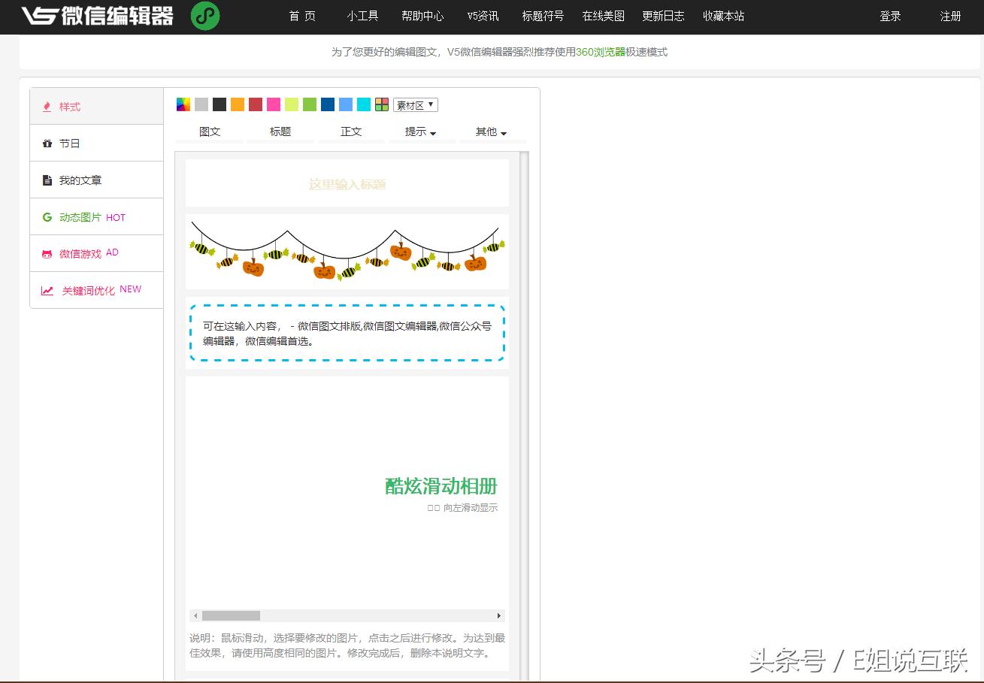Click the green G icon for 动态图片
984x683 pixels.
point(47,216)
